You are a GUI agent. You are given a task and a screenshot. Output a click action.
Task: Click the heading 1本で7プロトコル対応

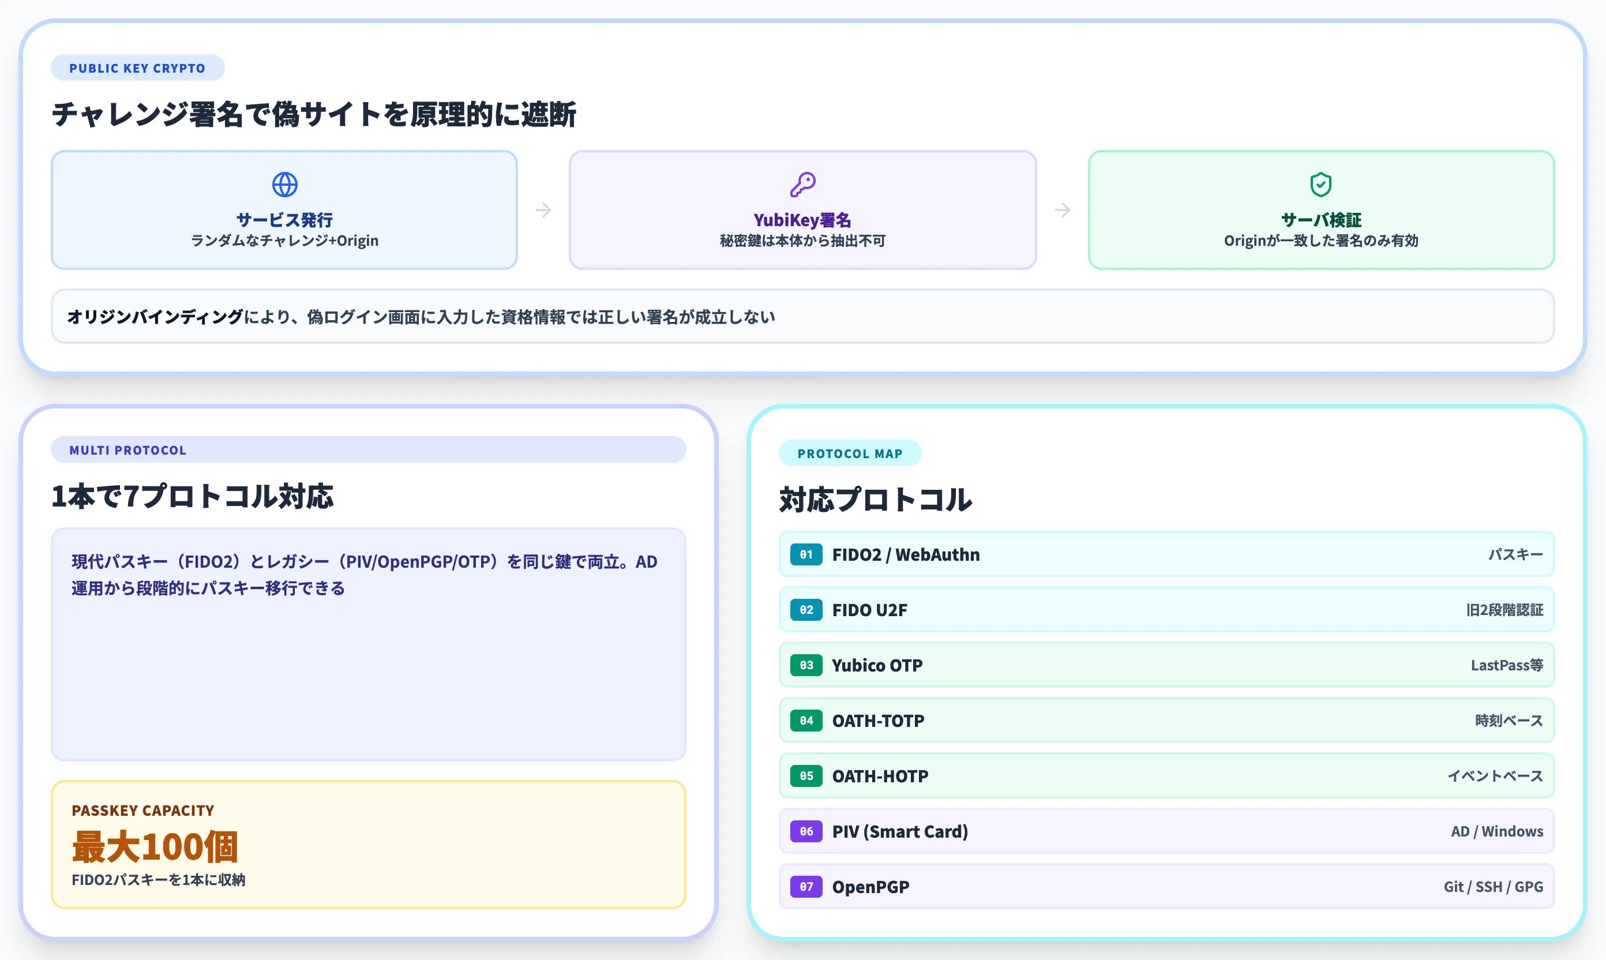(x=193, y=496)
